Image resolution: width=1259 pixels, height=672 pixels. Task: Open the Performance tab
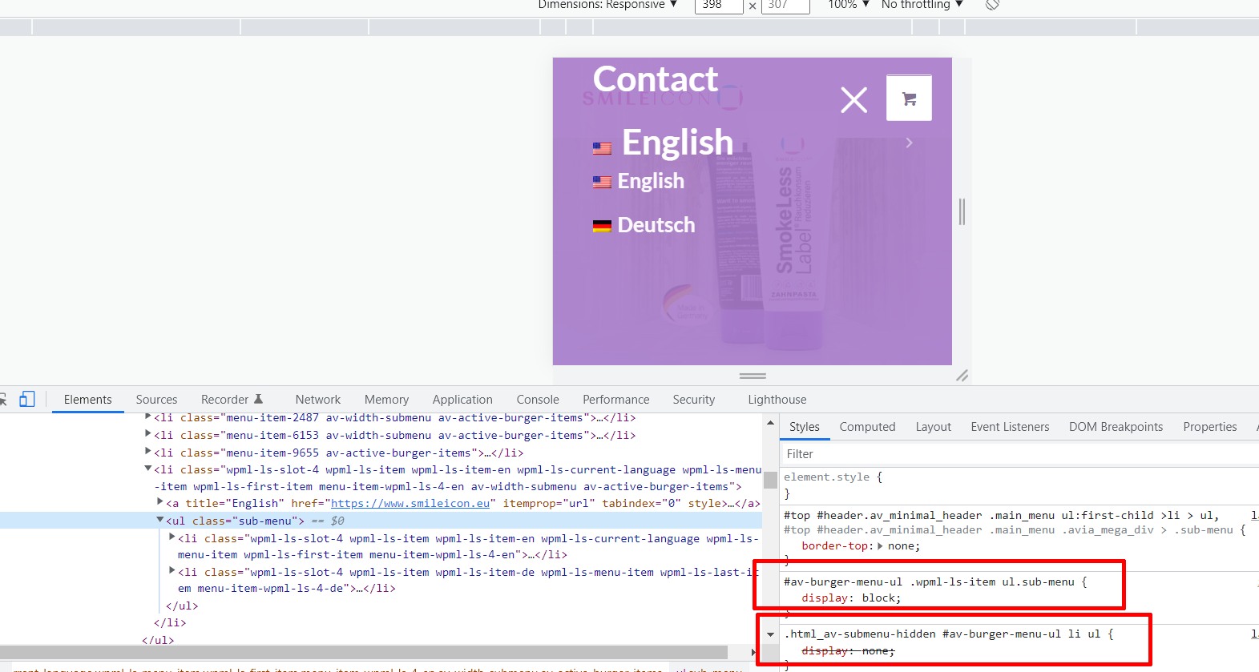tap(615, 400)
